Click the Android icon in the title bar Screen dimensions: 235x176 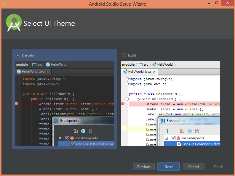click(x=4, y=4)
